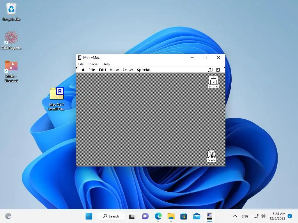This screenshot has width=298, height=223.
Task: Open Mini vMac window File menu
Action: click(81, 64)
